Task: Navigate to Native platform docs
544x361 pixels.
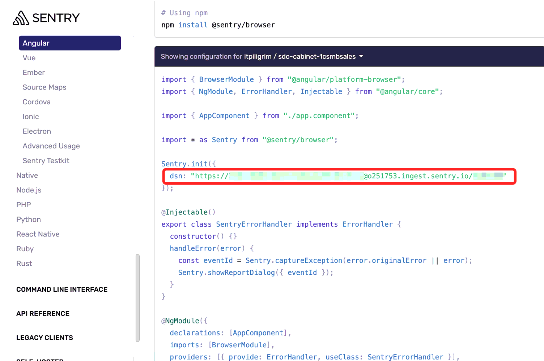Action: [27, 175]
